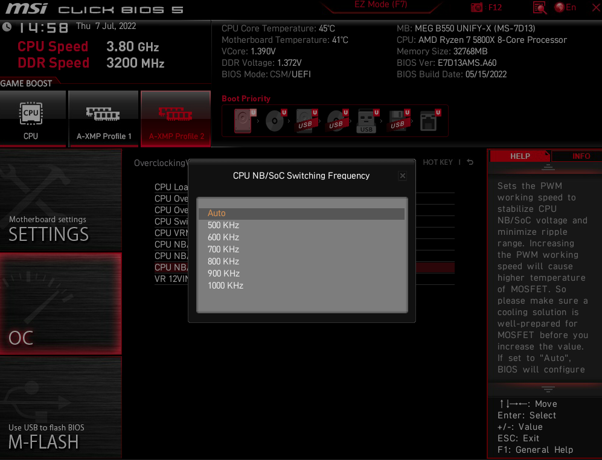
Task: Select the CPU Loa... row in background list
Action: 171,187
